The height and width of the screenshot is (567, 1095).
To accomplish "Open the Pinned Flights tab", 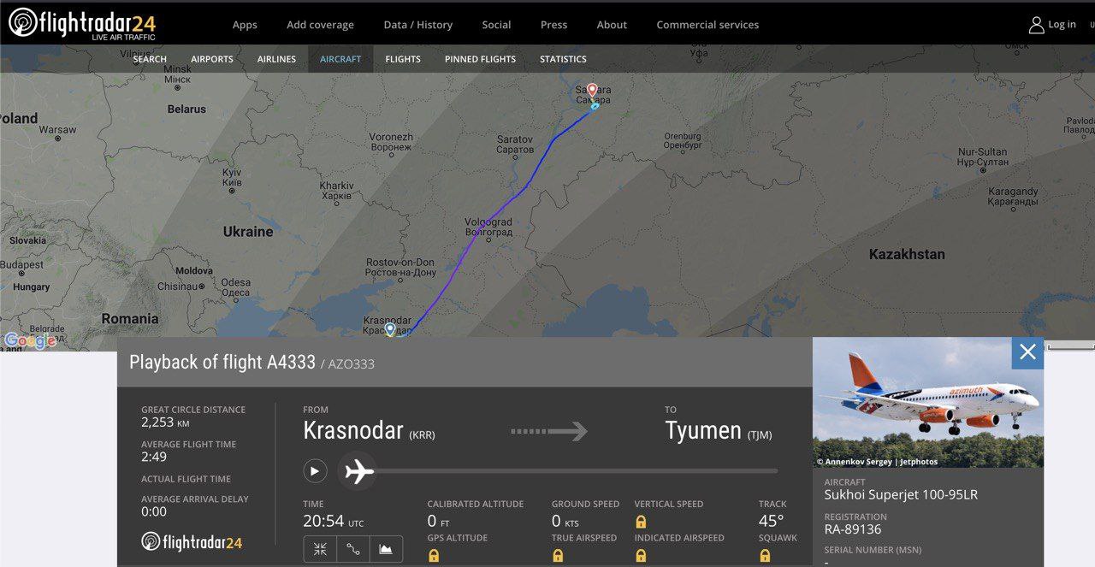I will click(480, 59).
